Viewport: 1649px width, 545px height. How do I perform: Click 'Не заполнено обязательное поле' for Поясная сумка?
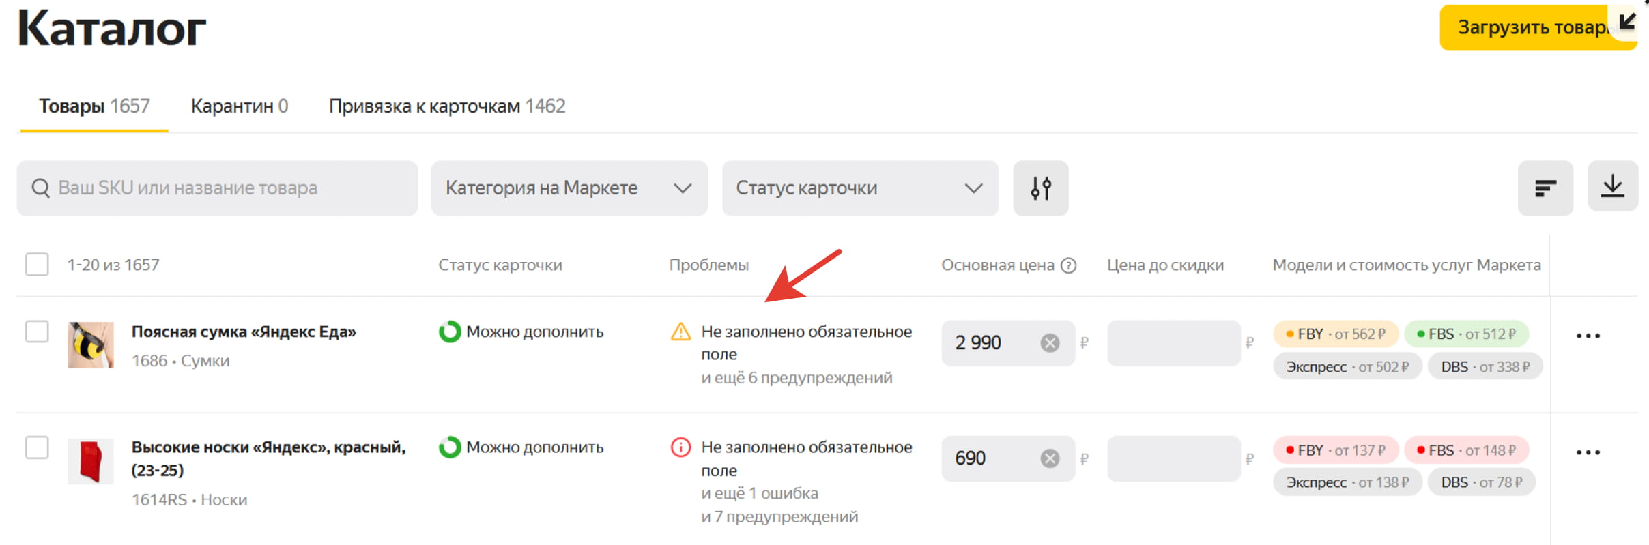point(807,343)
